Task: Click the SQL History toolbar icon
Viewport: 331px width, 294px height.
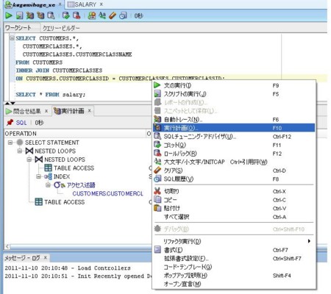Action: point(123,15)
